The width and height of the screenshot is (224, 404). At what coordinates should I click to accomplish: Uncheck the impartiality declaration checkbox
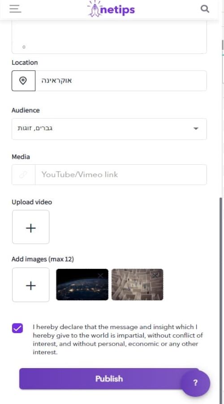pos(17,328)
